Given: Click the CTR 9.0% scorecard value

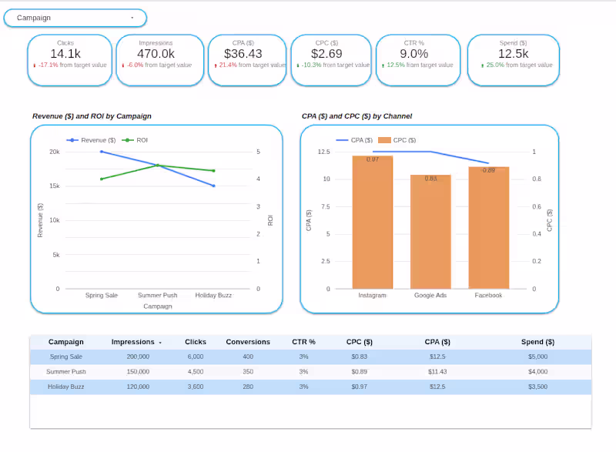Looking at the screenshot, I should pos(414,54).
